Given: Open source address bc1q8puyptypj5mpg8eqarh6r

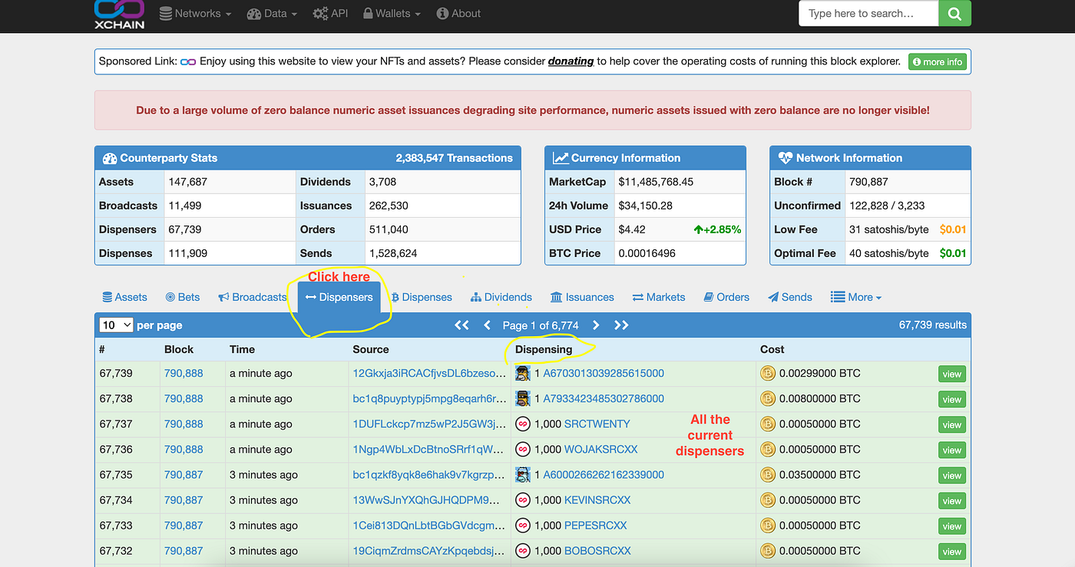Looking at the screenshot, I should 430,399.
